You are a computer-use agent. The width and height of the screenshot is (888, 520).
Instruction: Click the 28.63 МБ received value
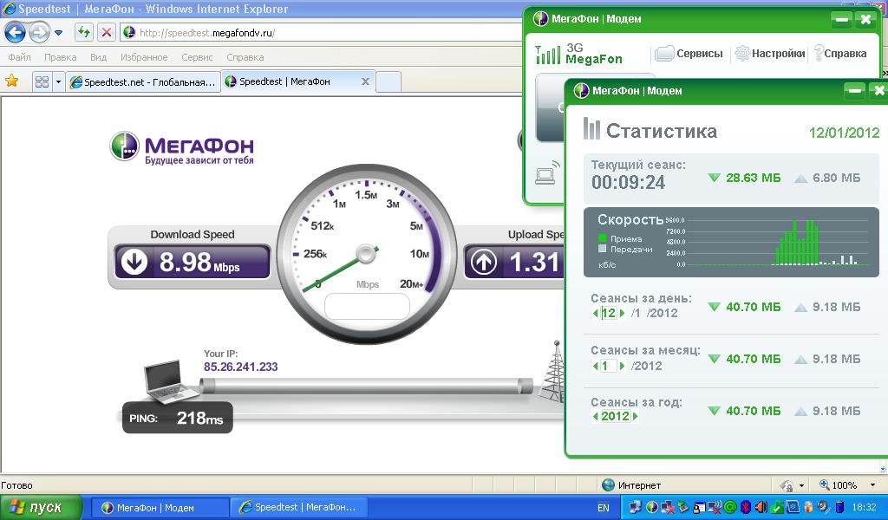pos(754,178)
